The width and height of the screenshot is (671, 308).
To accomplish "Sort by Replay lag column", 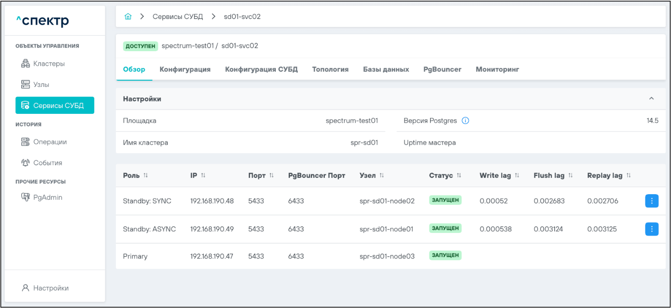I will pos(629,176).
